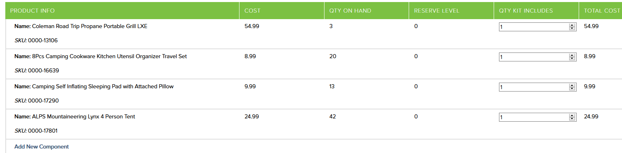Decrease kit quantity for ALPS Lynx Tent
Screen dimensions: 622x153
point(572,119)
